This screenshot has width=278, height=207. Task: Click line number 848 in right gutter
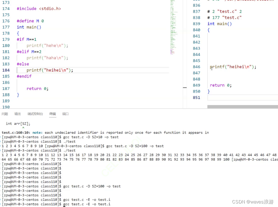click(x=197, y=79)
